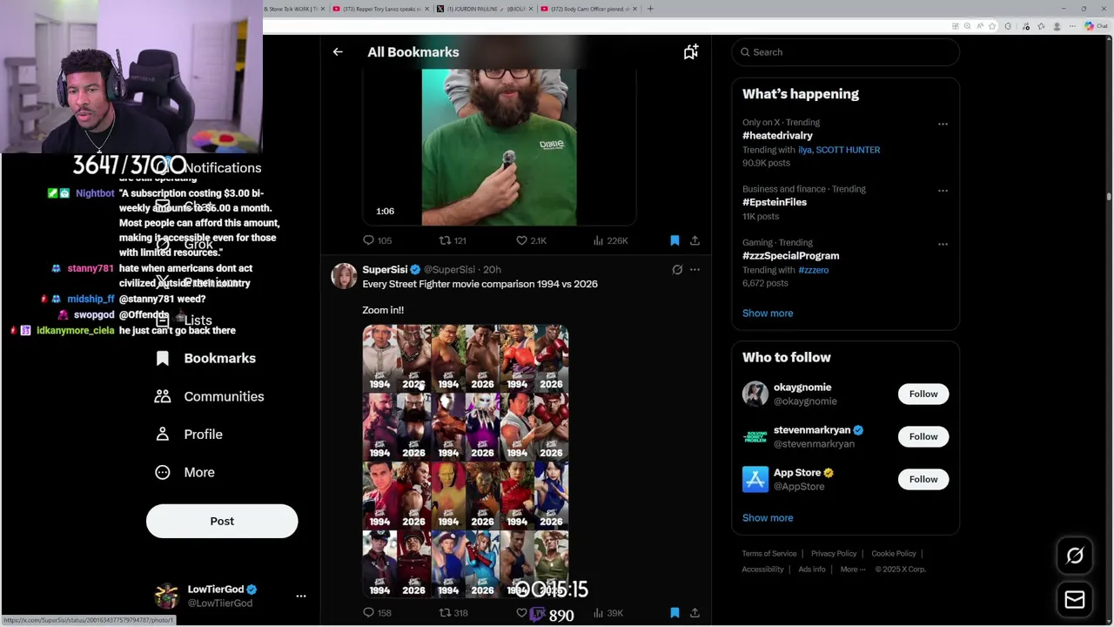Like the post with 2.1K likes
Image resolution: width=1114 pixels, height=627 pixels.
tap(522, 240)
